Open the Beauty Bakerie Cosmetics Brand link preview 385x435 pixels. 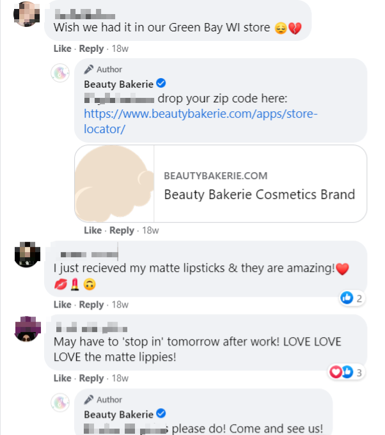221,184
